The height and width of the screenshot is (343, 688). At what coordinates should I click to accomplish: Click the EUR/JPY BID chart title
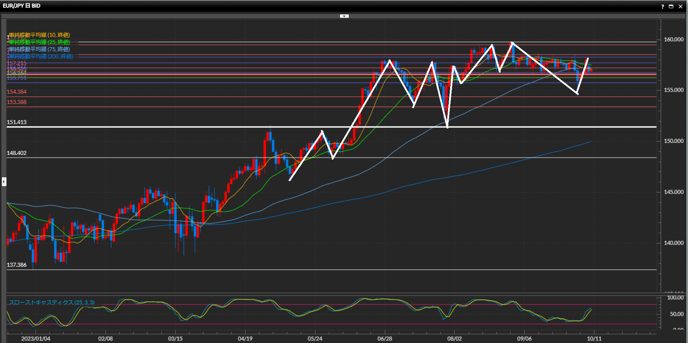21,6
